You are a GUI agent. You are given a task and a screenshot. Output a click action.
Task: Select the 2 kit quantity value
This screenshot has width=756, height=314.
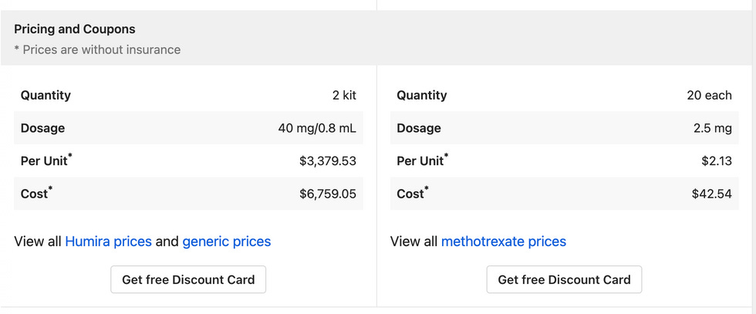(344, 96)
